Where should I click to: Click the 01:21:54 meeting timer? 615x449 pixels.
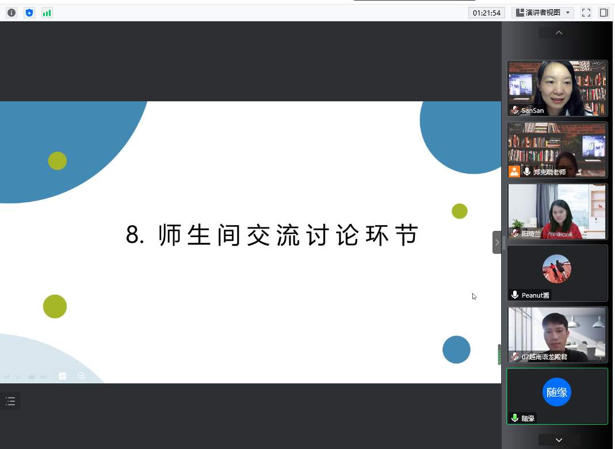point(487,13)
